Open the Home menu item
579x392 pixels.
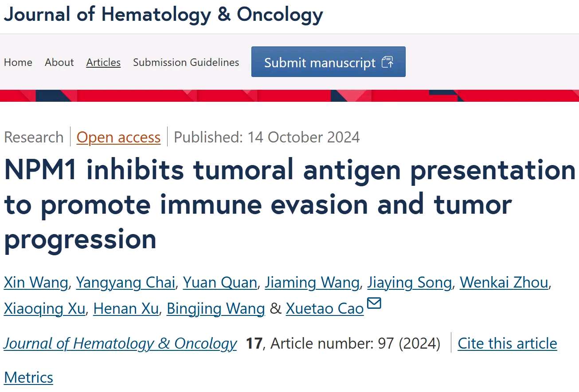tap(18, 62)
